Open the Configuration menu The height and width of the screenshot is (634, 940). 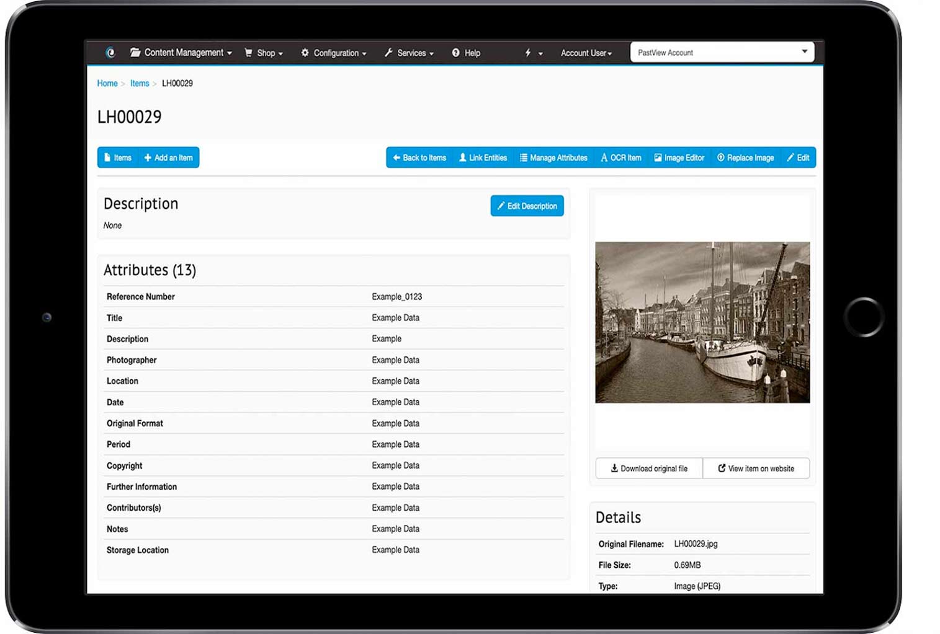pos(334,53)
